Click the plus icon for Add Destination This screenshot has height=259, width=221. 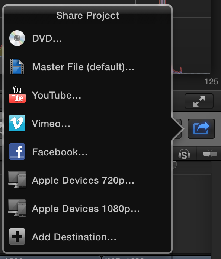point(17,237)
